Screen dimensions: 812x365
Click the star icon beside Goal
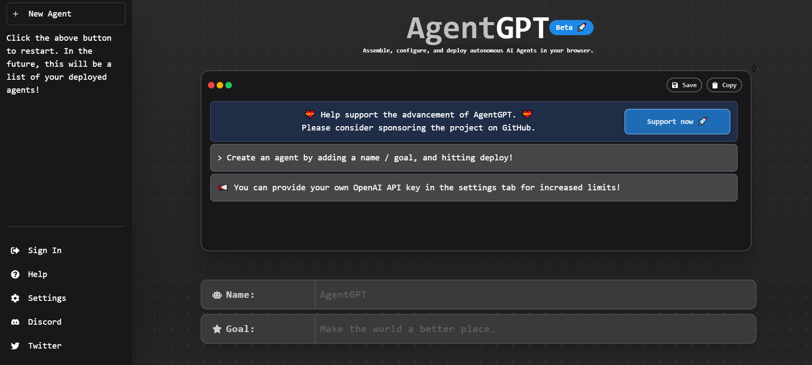coord(217,329)
